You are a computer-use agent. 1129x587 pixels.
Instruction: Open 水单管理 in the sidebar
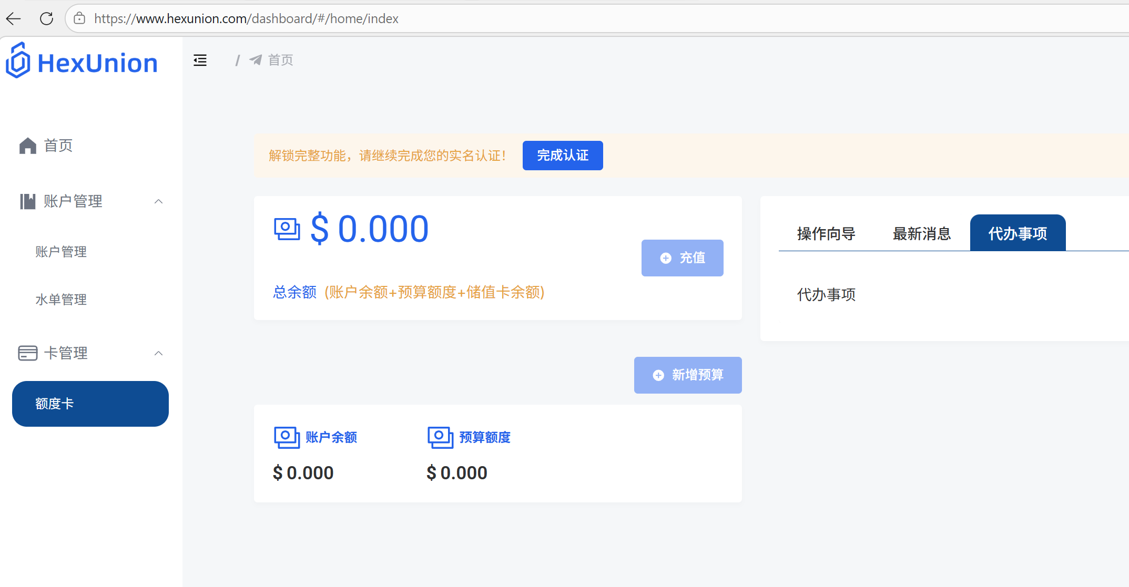(x=61, y=300)
